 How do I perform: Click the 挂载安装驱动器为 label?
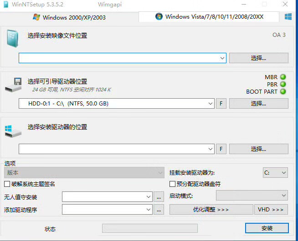[x=192, y=173]
